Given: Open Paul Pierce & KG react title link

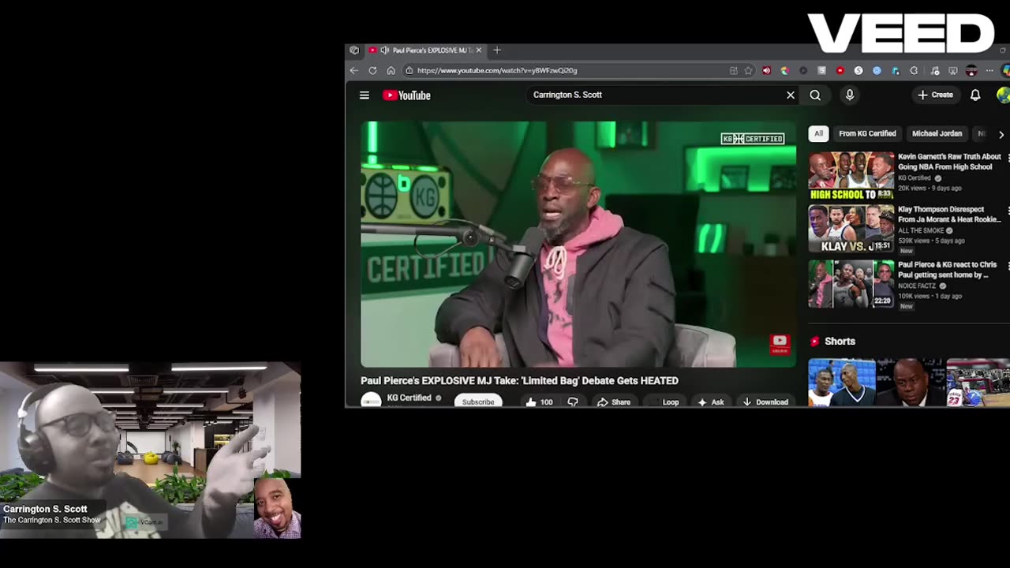Looking at the screenshot, I should tap(947, 270).
